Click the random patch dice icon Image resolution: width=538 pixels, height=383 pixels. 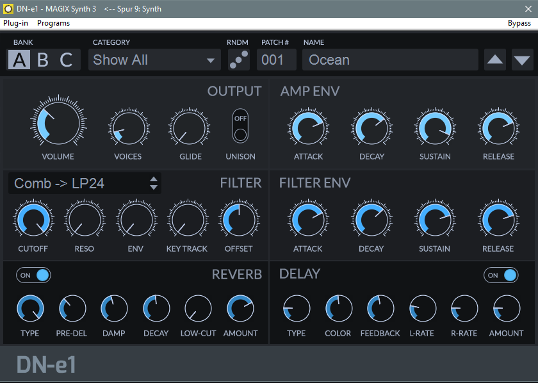(239, 60)
